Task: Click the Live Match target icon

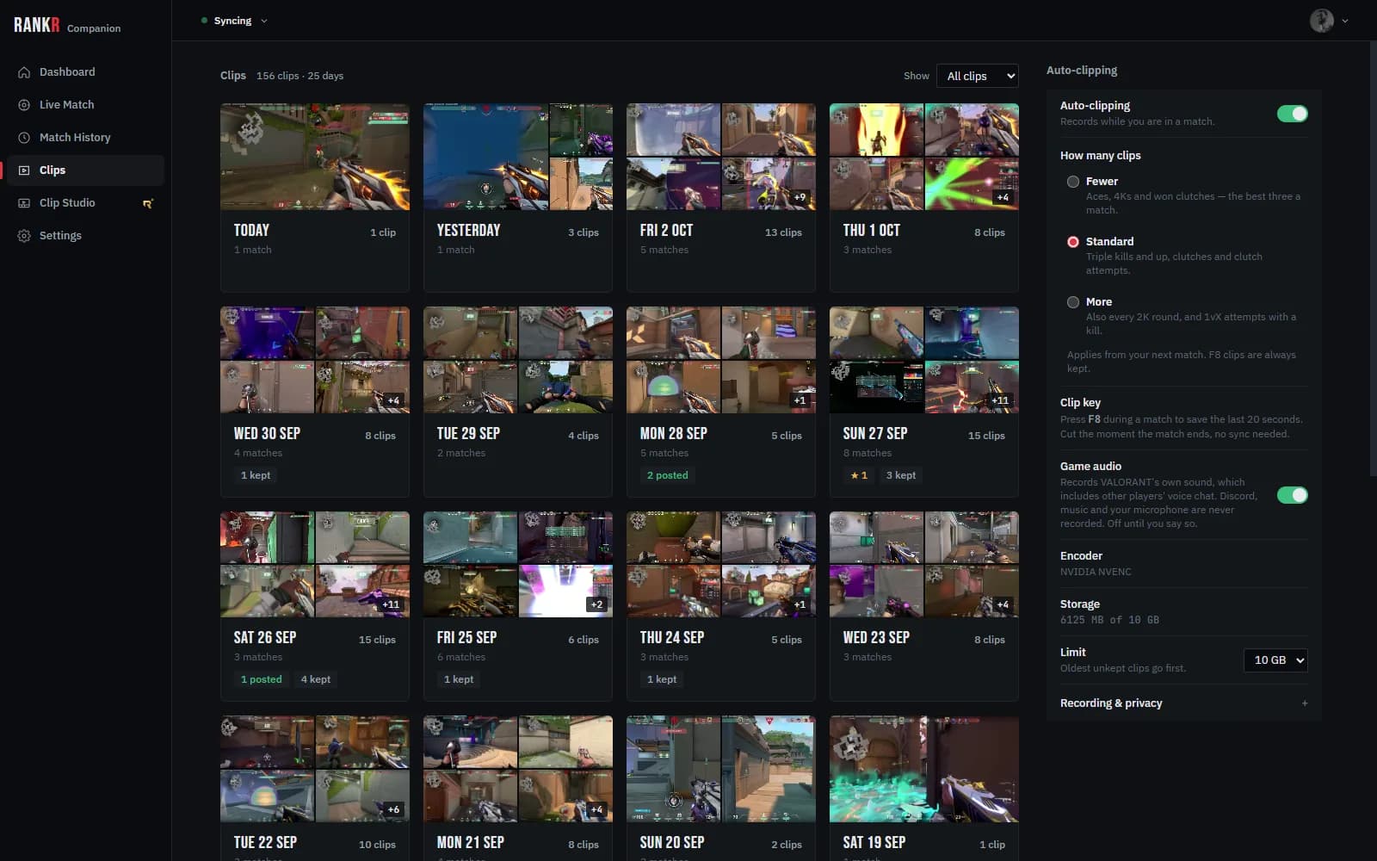Action: pyautogui.click(x=24, y=105)
